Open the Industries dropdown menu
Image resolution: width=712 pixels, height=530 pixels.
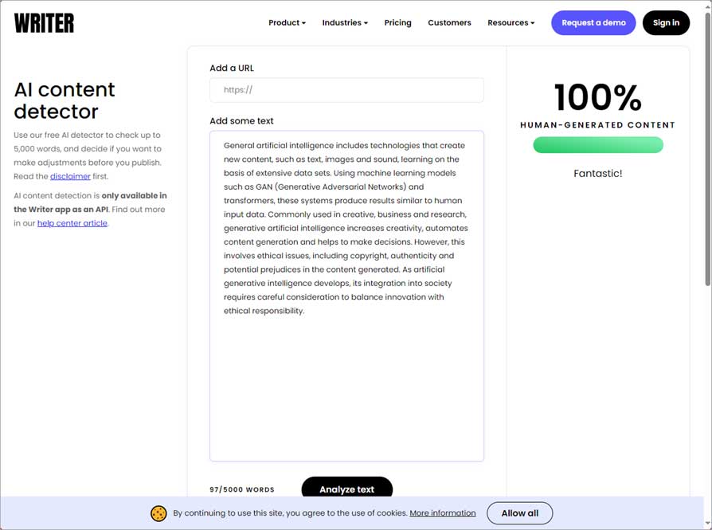(345, 23)
